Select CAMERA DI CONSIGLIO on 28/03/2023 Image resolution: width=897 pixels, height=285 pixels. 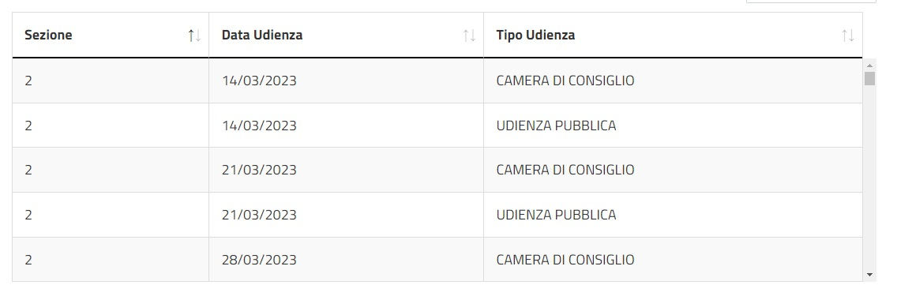click(x=565, y=259)
